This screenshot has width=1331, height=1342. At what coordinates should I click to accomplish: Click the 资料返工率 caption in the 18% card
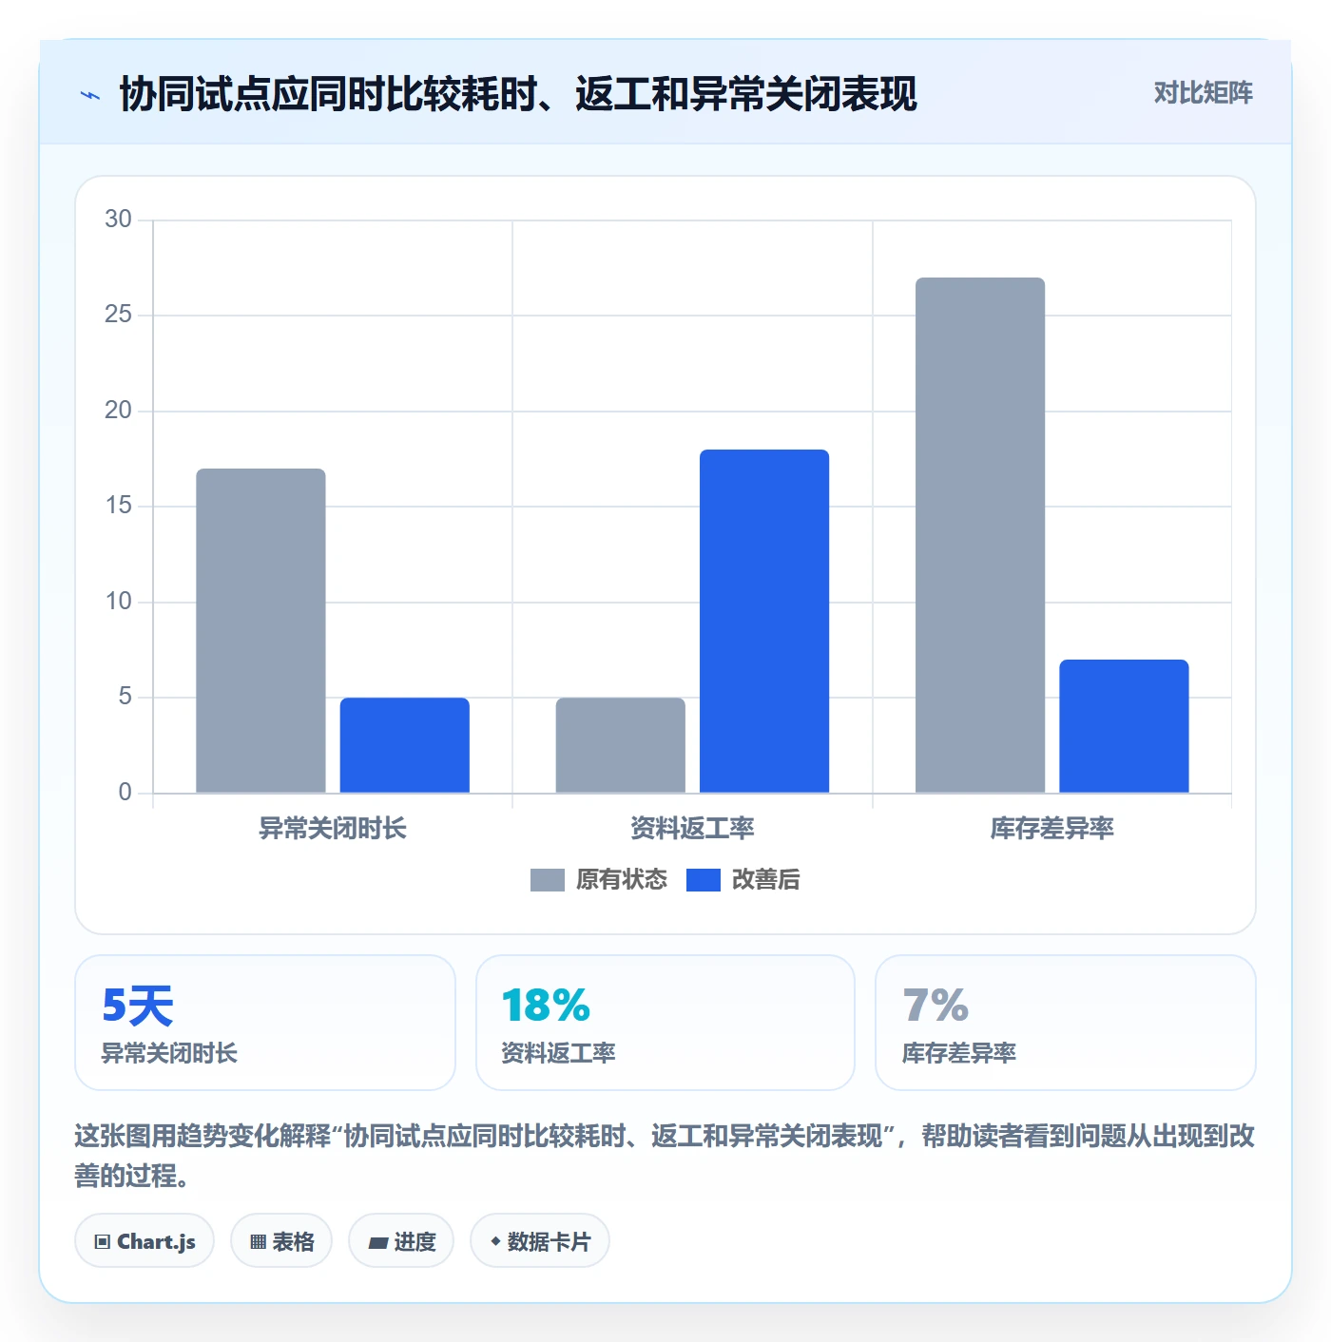tap(558, 1053)
